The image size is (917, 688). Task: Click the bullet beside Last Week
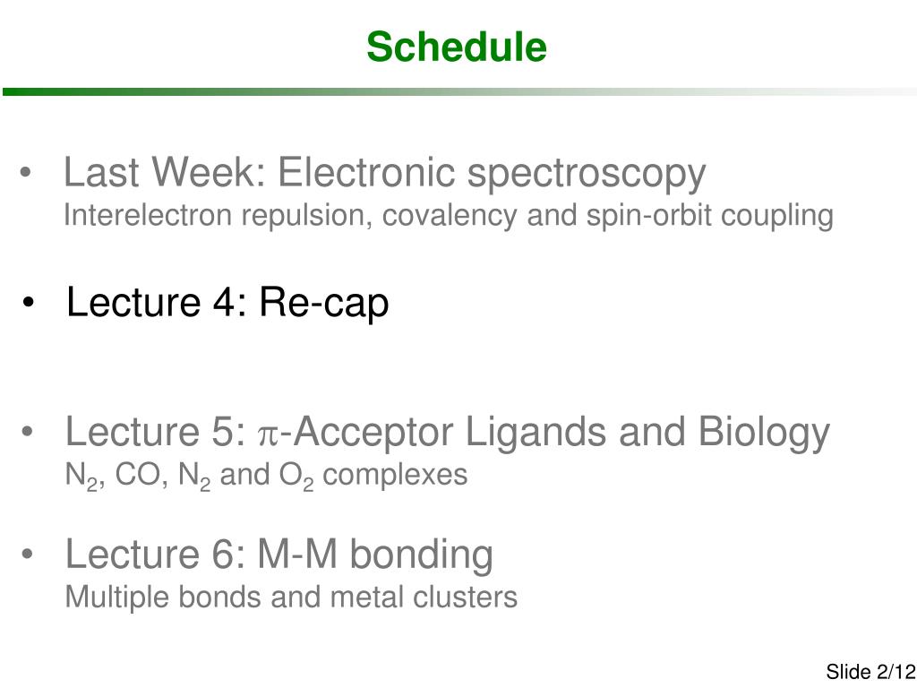pos(25,172)
